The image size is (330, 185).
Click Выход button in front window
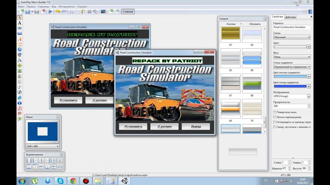coord(196,126)
